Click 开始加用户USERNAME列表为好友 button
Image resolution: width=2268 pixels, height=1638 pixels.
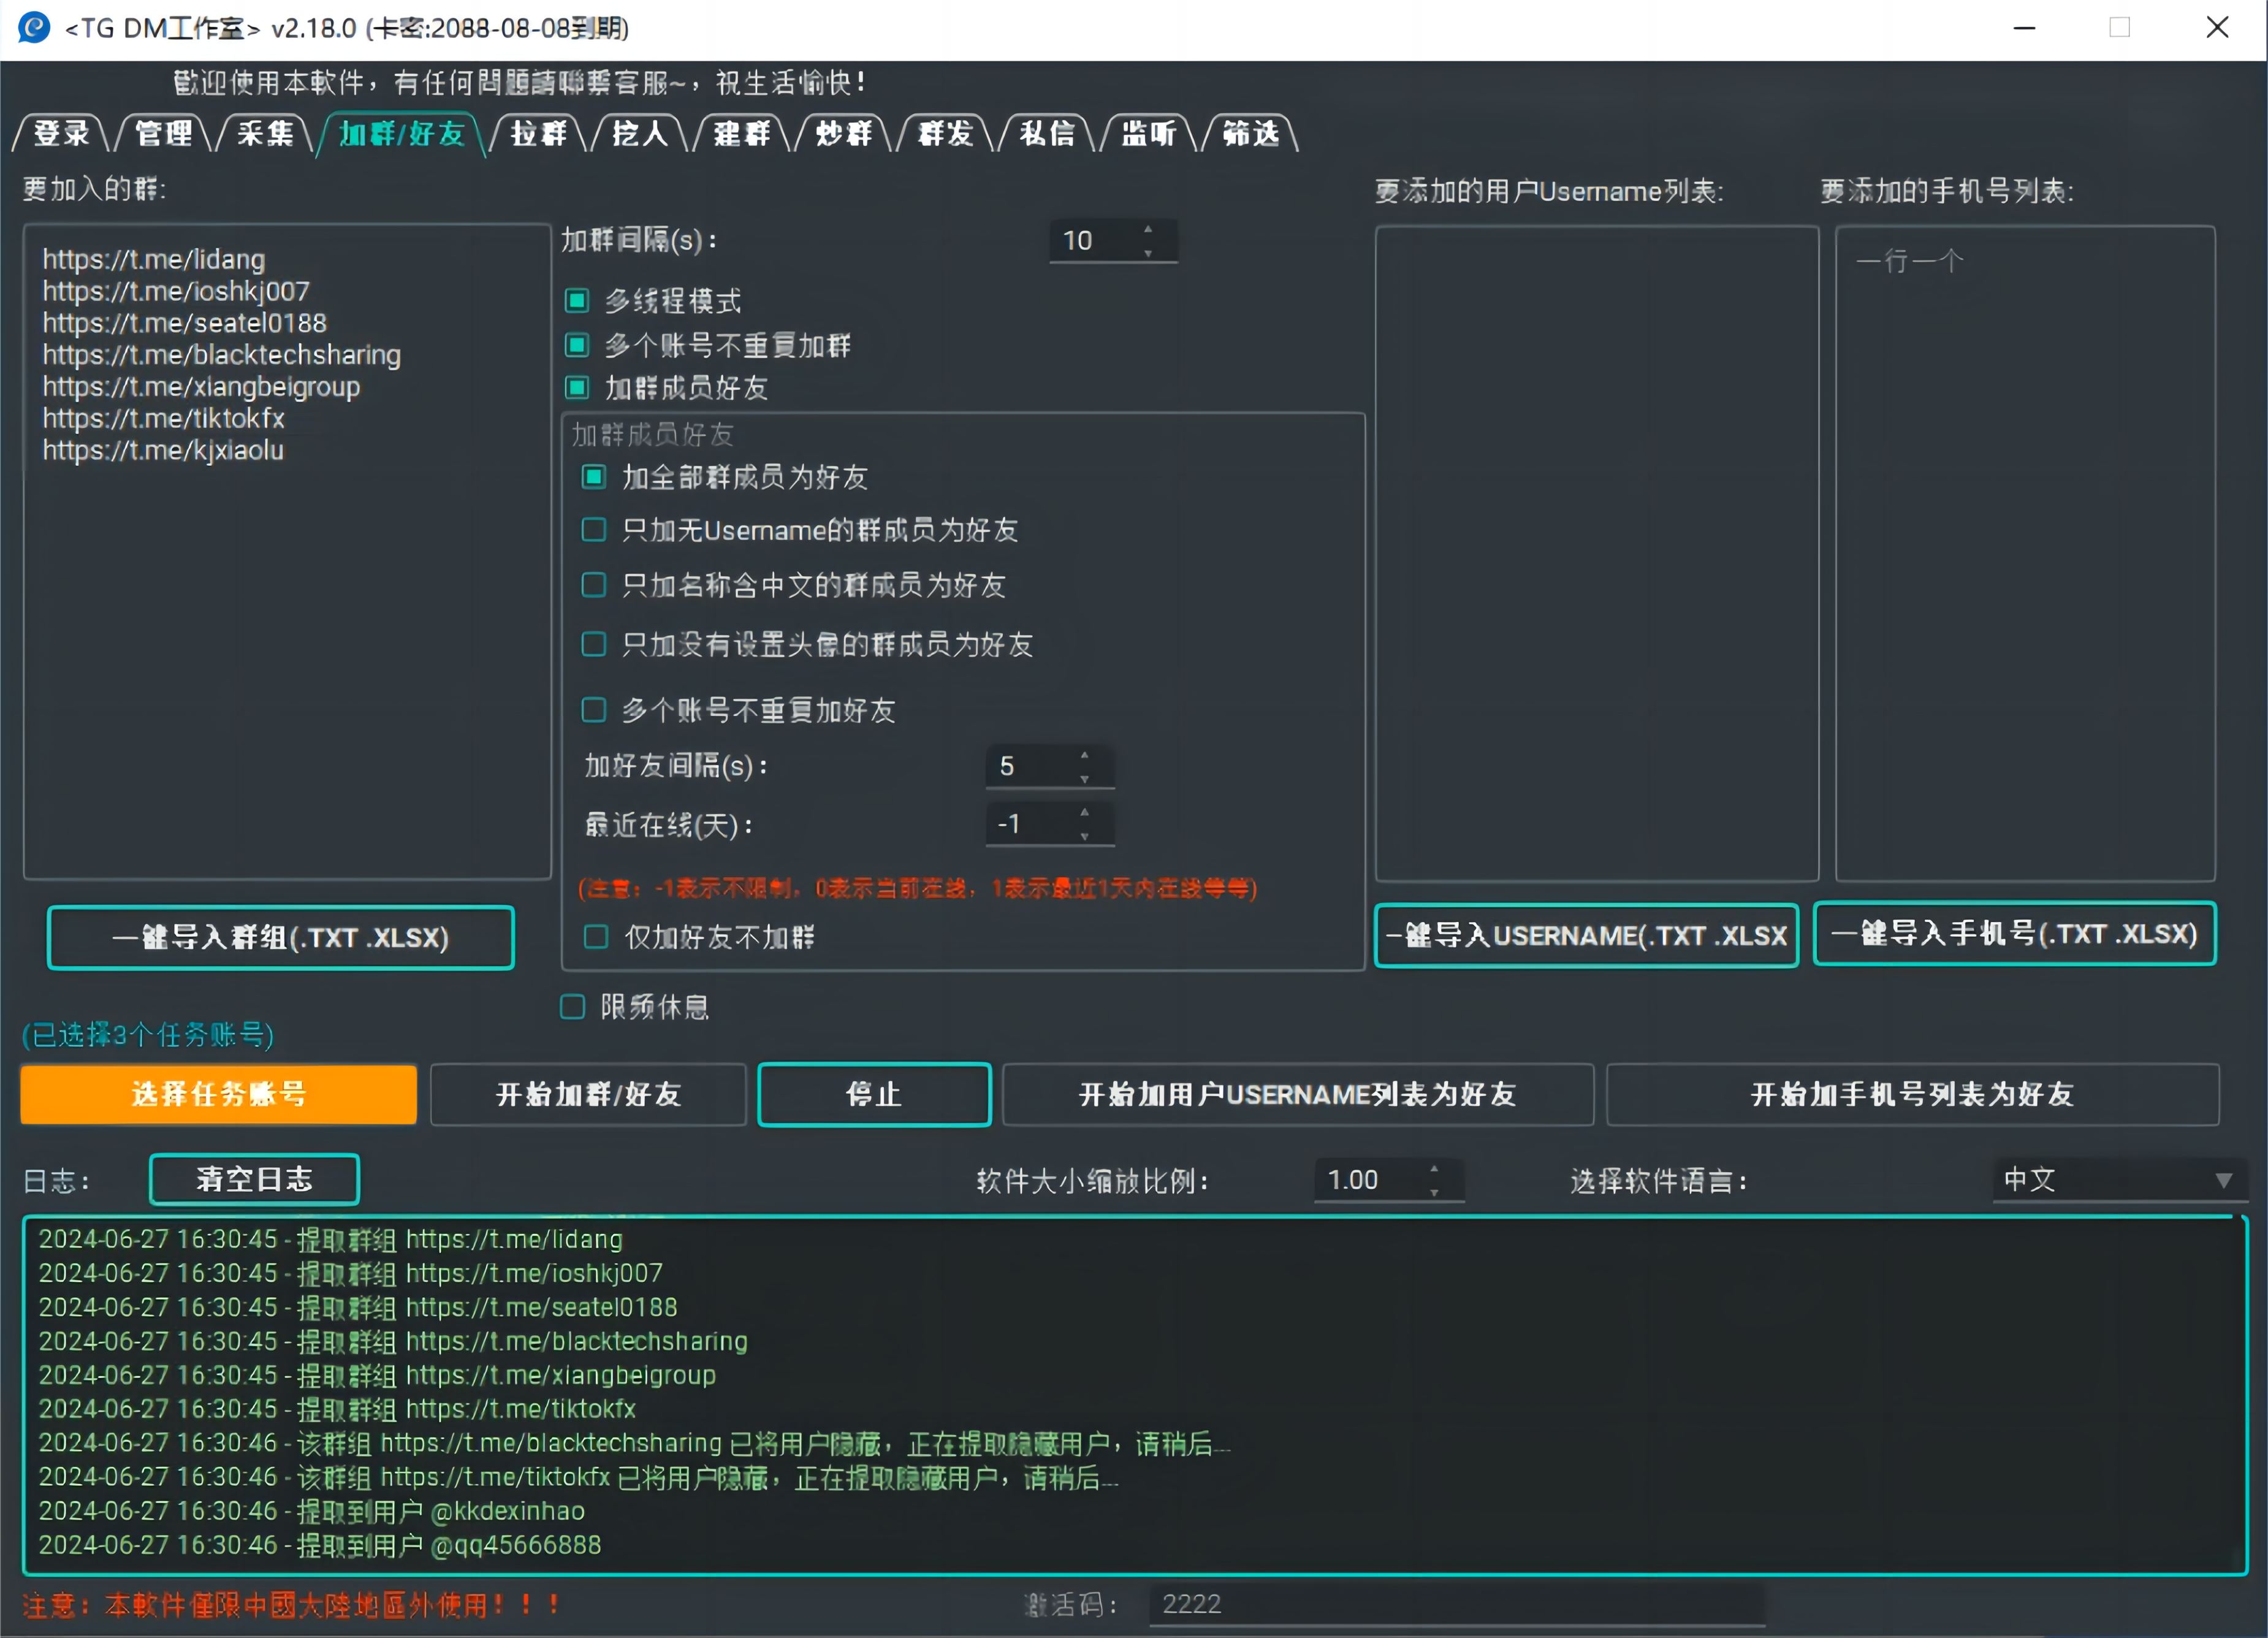1298,1094
